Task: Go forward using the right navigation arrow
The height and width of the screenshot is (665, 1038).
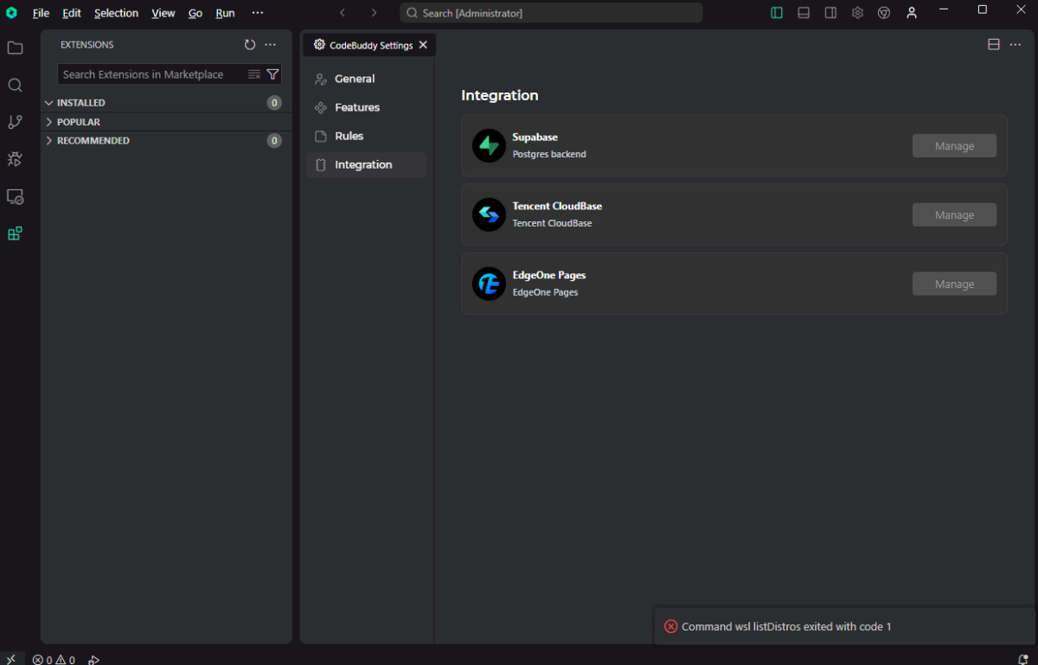Action: 374,13
